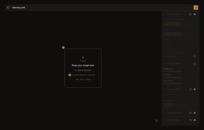Expand the Edge Detection section chevron
This screenshot has width=204, height=130.
coord(165,113)
